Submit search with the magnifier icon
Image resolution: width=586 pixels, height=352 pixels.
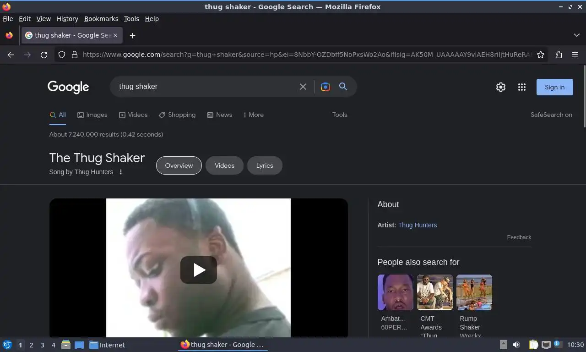tap(343, 87)
